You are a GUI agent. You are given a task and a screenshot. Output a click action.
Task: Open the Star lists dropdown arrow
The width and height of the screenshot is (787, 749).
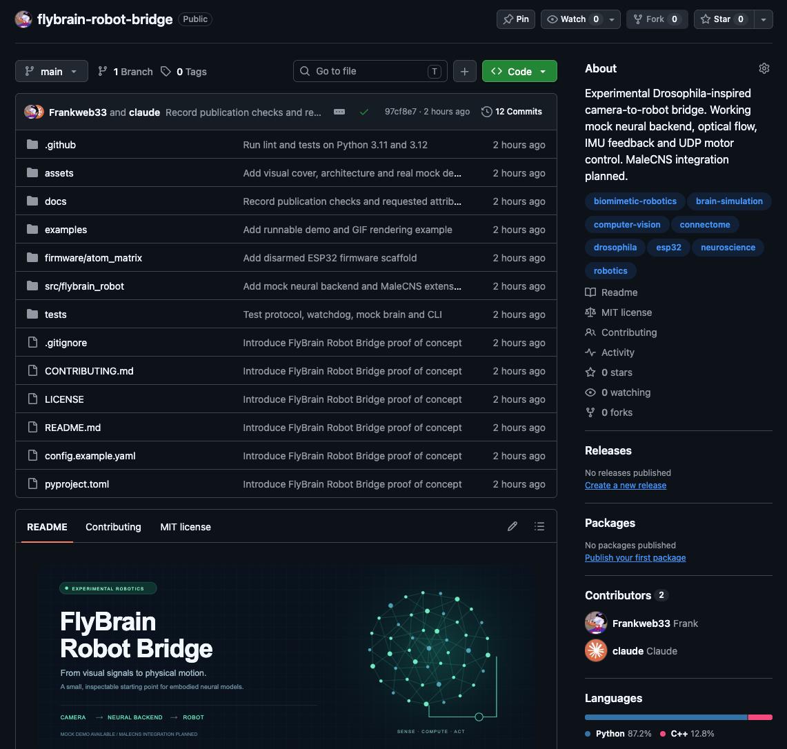[764, 19]
